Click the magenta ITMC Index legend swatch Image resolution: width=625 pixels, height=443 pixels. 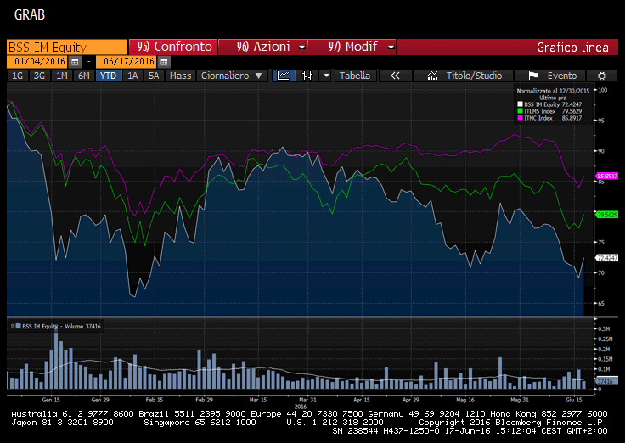pyautogui.click(x=520, y=118)
